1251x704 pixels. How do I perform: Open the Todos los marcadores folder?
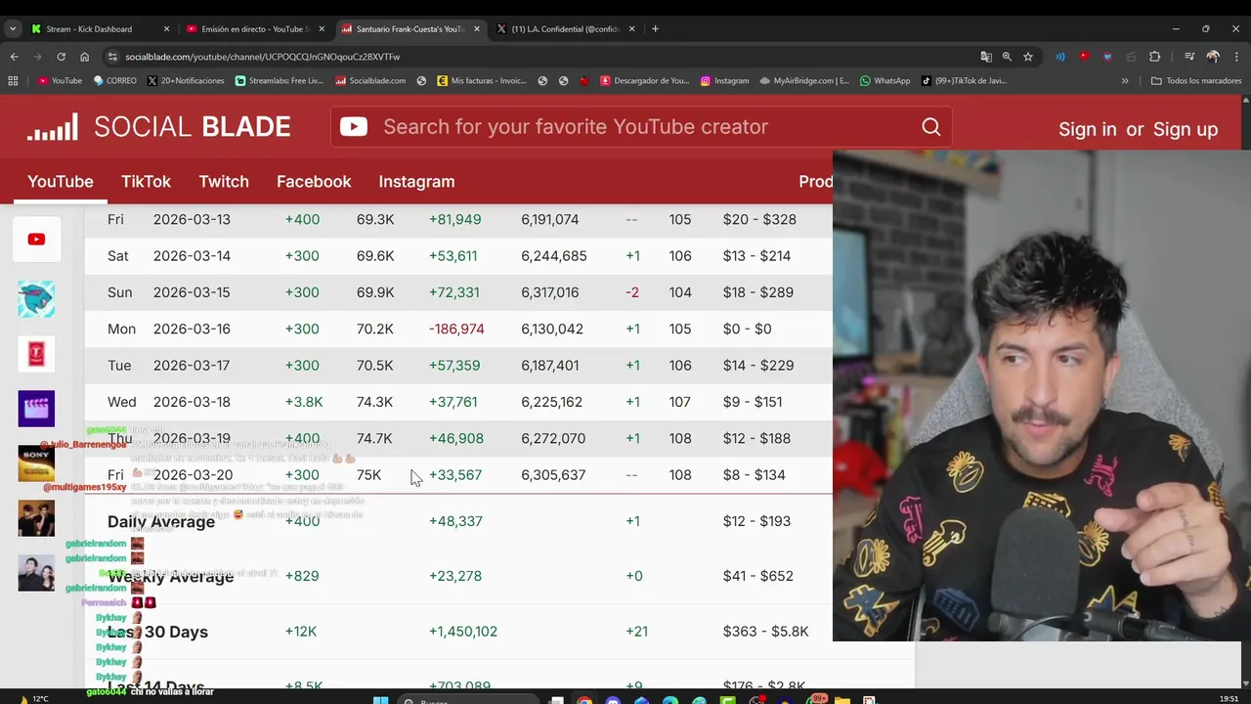point(1196,81)
